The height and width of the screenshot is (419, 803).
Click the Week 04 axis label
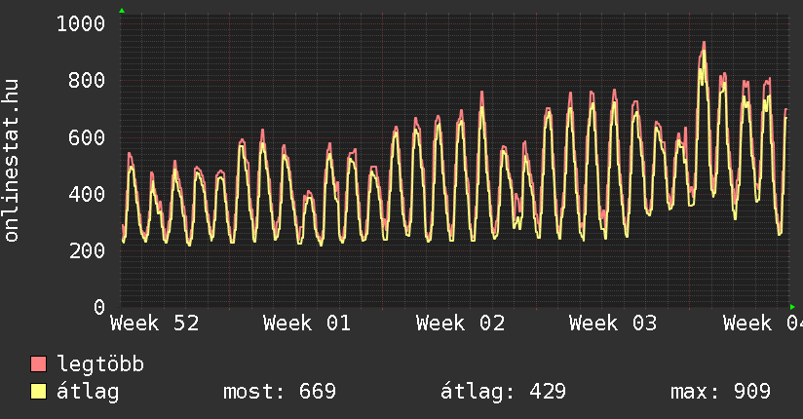point(762,324)
